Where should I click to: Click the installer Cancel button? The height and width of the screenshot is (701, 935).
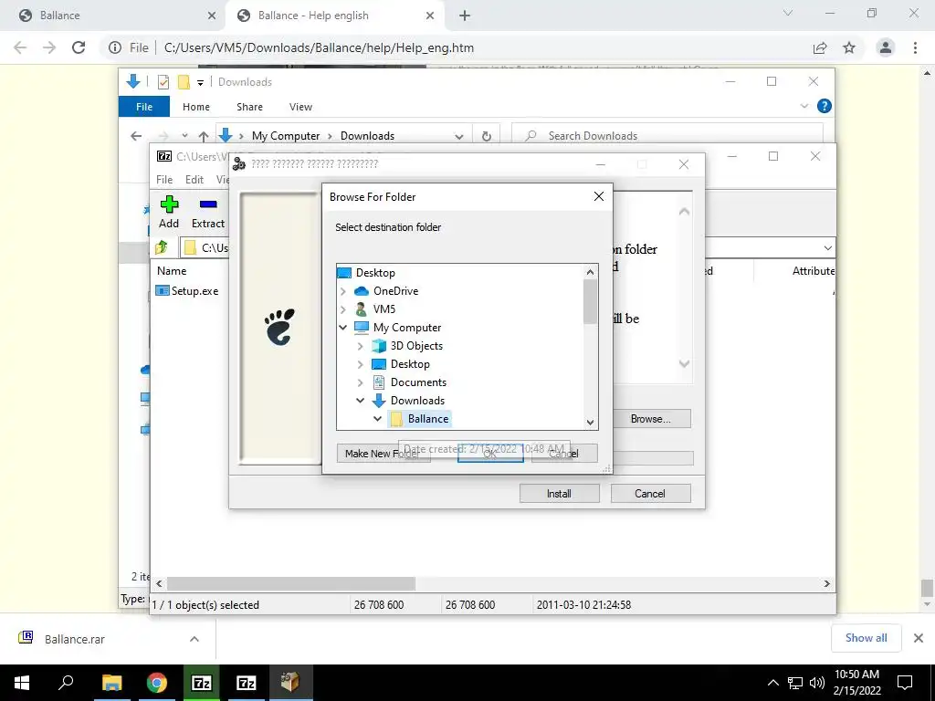coord(650,494)
